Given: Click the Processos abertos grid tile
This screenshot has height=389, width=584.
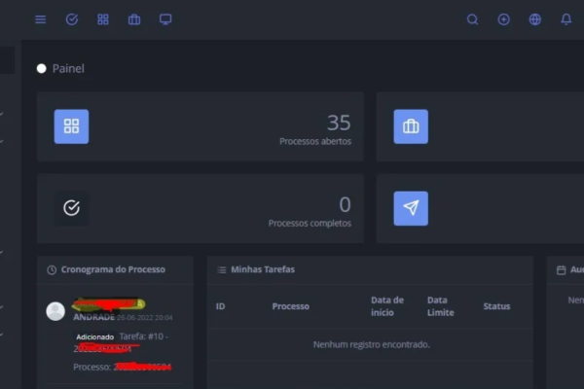Looking at the screenshot, I should tap(71, 126).
